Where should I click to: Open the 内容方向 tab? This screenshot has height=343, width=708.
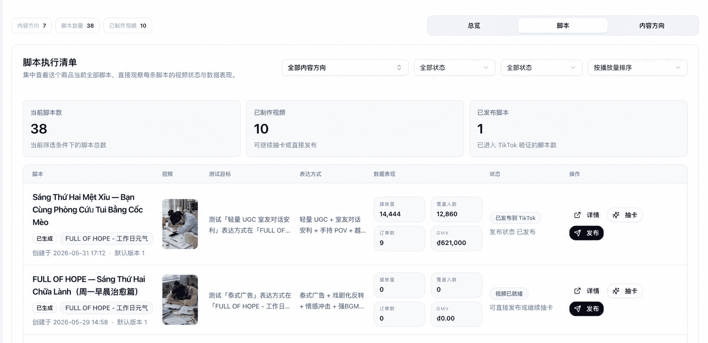pyautogui.click(x=652, y=26)
